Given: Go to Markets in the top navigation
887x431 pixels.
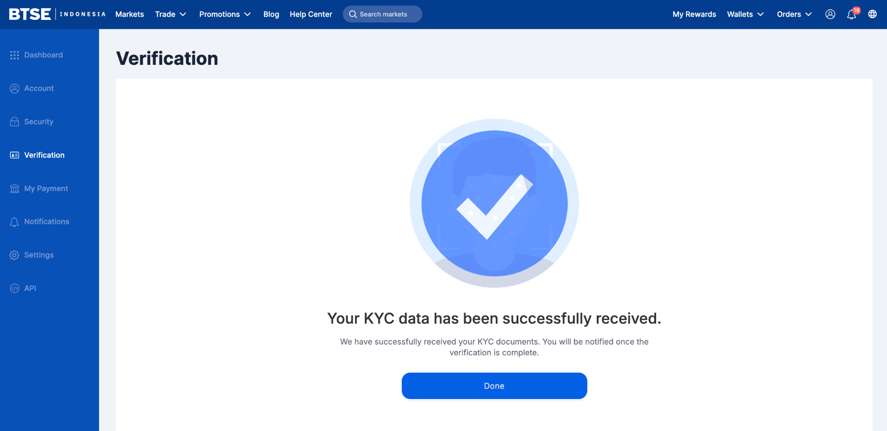Looking at the screenshot, I should (x=129, y=14).
